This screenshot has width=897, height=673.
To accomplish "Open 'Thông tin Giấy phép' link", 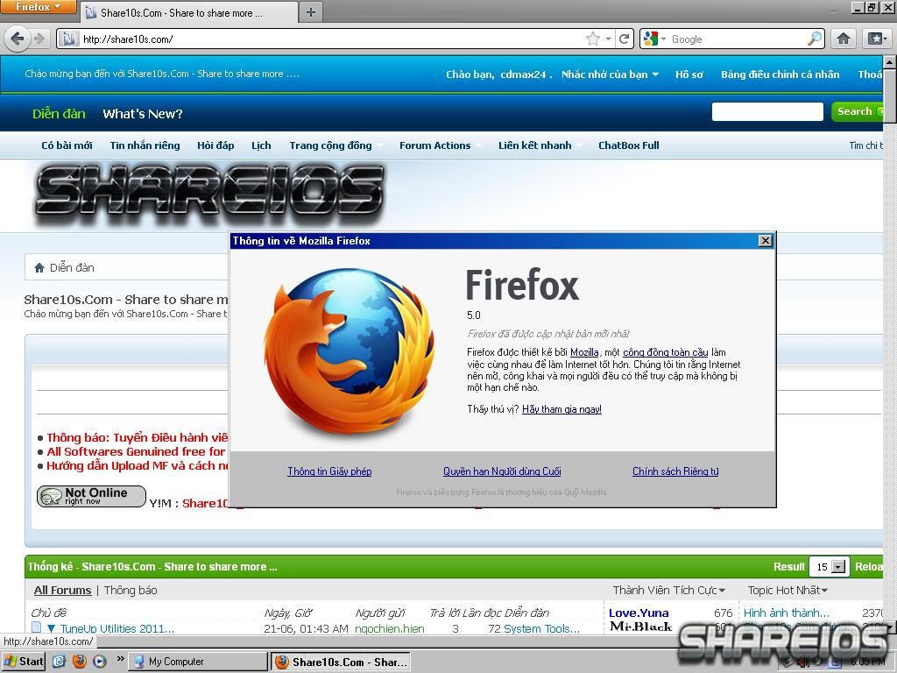I will pos(329,471).
